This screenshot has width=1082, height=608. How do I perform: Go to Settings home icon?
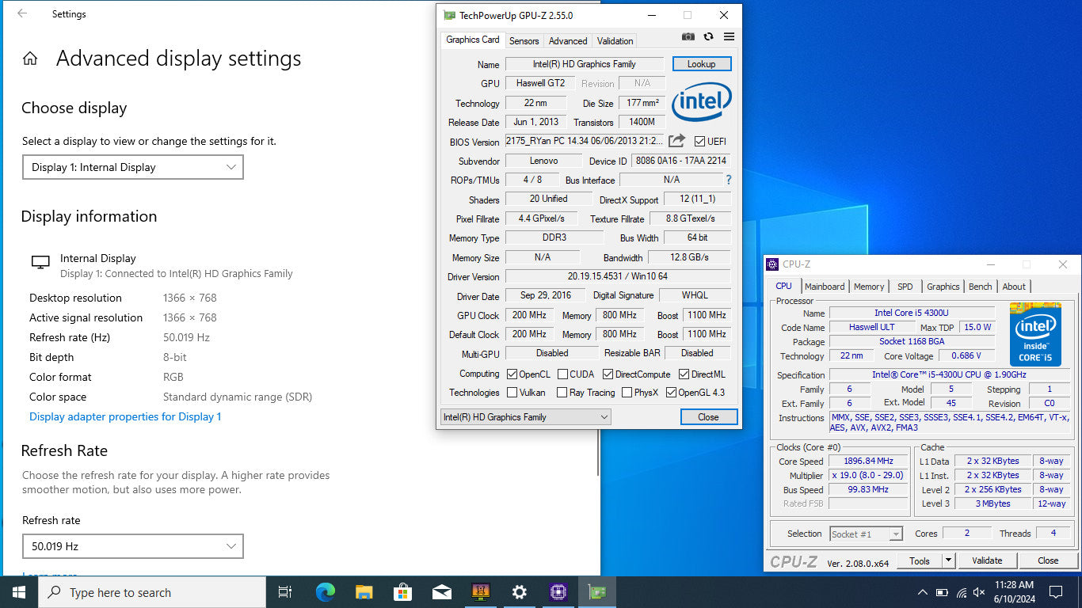tap(30, 59)
